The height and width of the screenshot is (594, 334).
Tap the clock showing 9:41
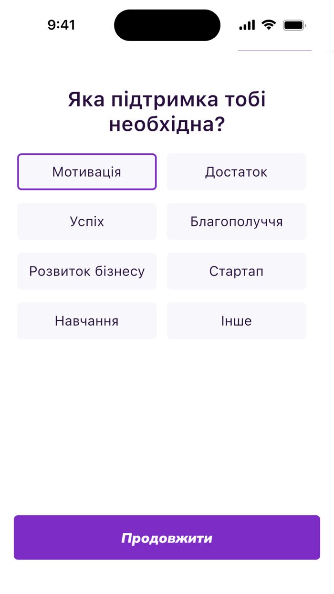(61, 25)
